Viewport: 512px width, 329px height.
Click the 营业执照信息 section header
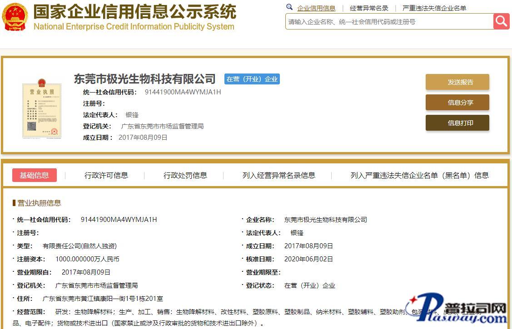[x=39, y=203]
